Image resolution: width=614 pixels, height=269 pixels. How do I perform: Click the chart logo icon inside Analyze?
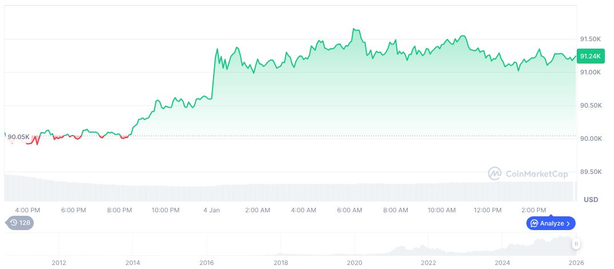coord(534,223)
